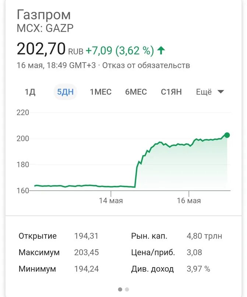Click the 14 мая axis marker
Viewport: 247px width, 297px height.
click(111, 201)
